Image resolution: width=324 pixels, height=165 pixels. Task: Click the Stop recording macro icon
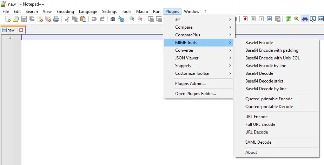(x=253, y=19)
